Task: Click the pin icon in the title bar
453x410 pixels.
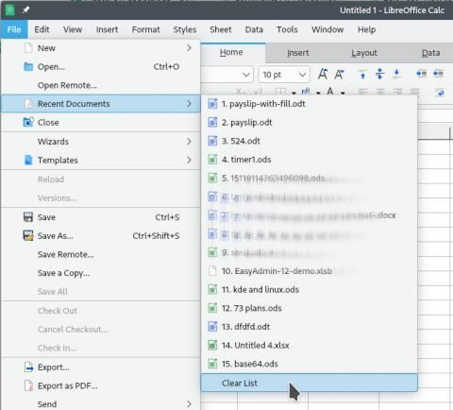Action: (25, 10)
